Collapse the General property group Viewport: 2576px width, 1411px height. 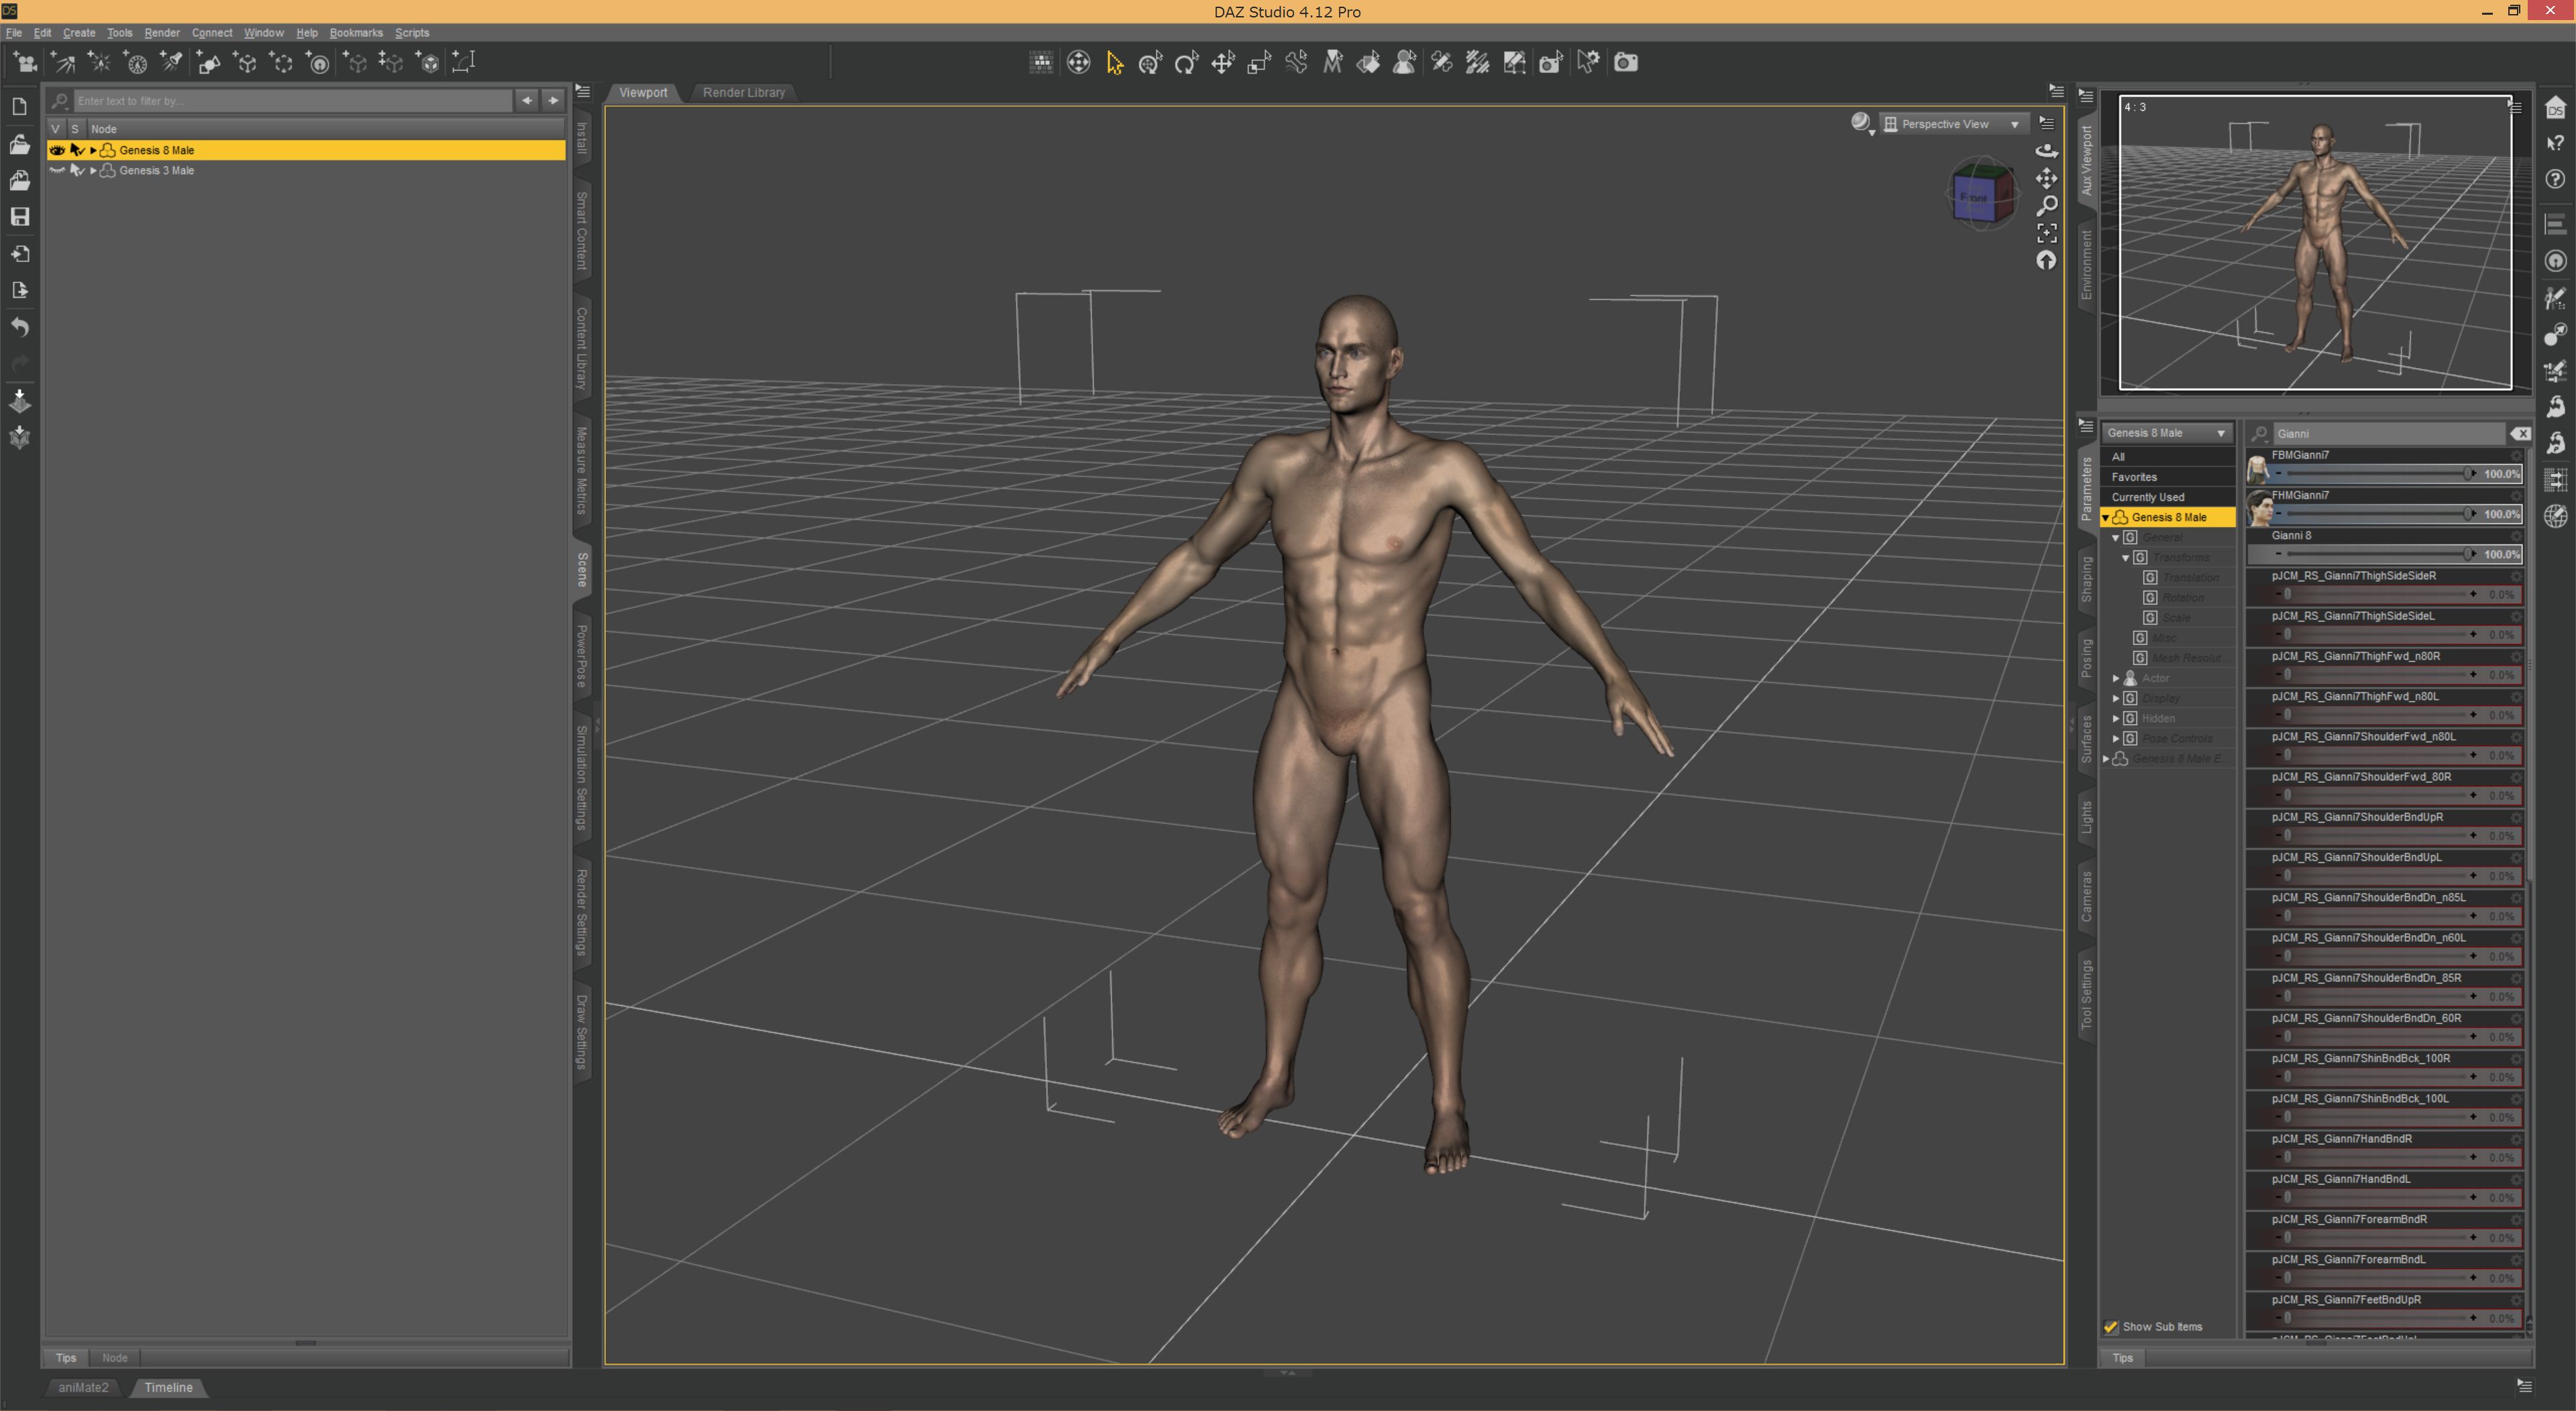pos(2116,538)
